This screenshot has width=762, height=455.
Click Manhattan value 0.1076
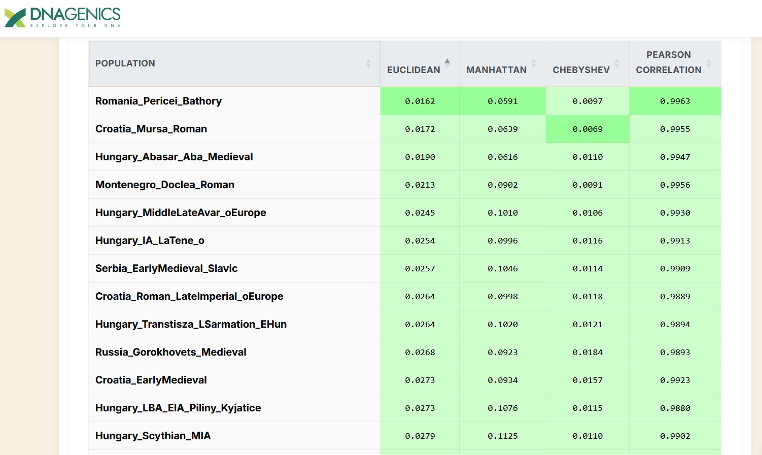(503, 408)
